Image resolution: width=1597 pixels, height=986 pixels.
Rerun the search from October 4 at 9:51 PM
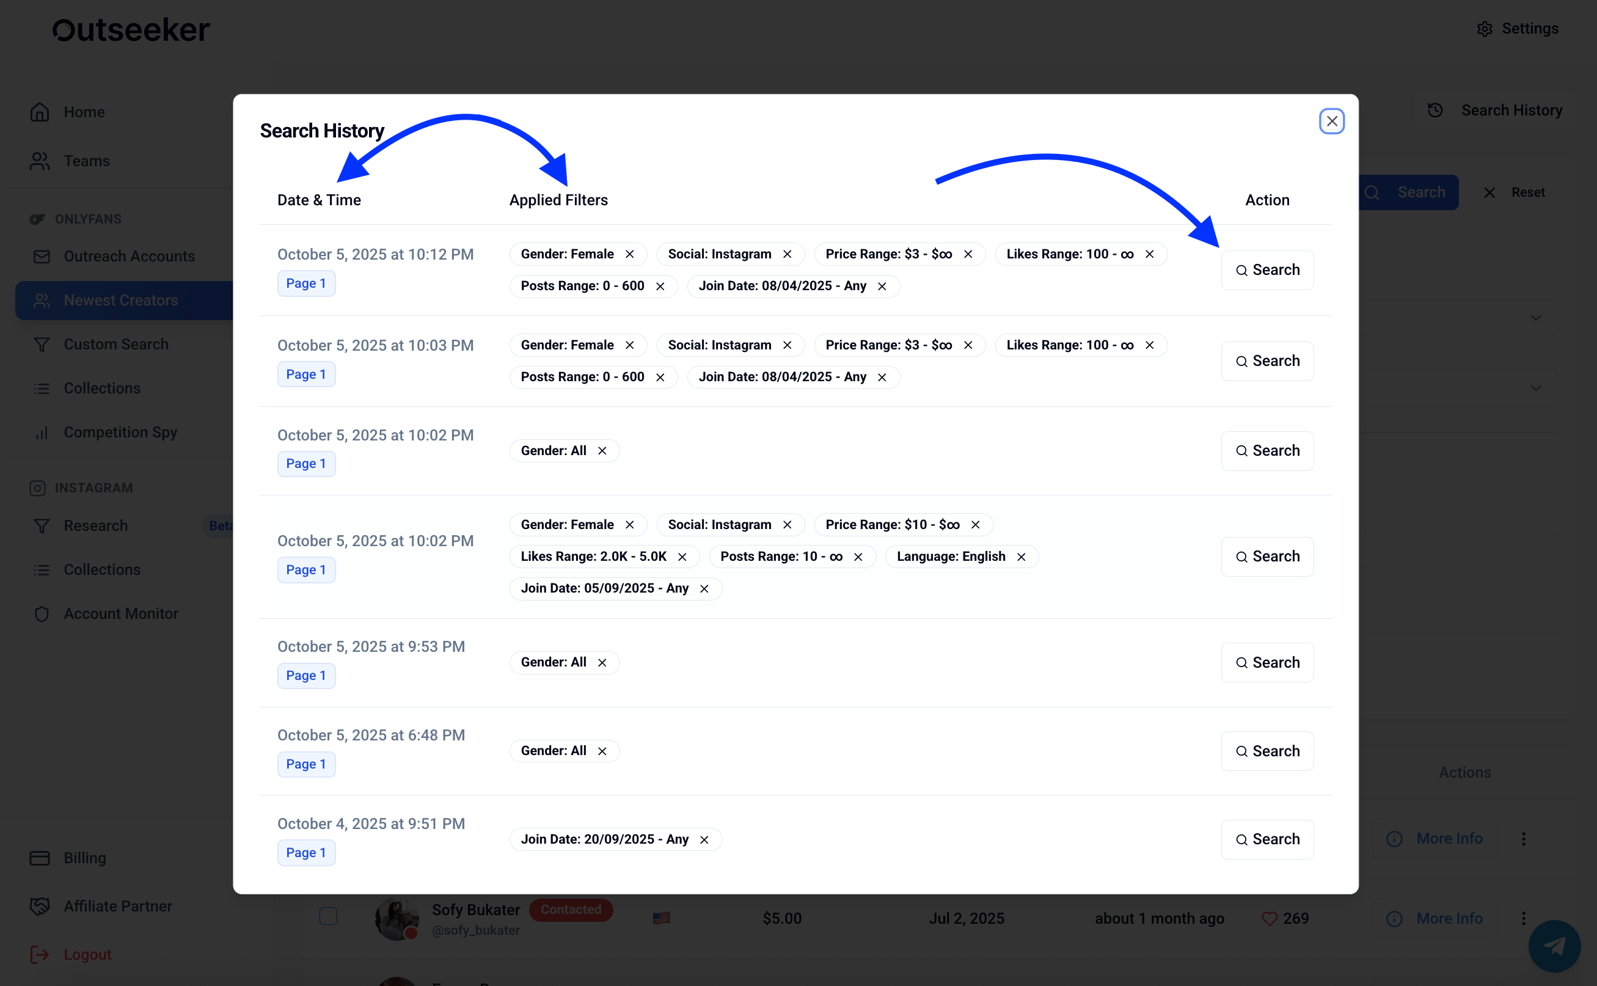coord(1267,839)
